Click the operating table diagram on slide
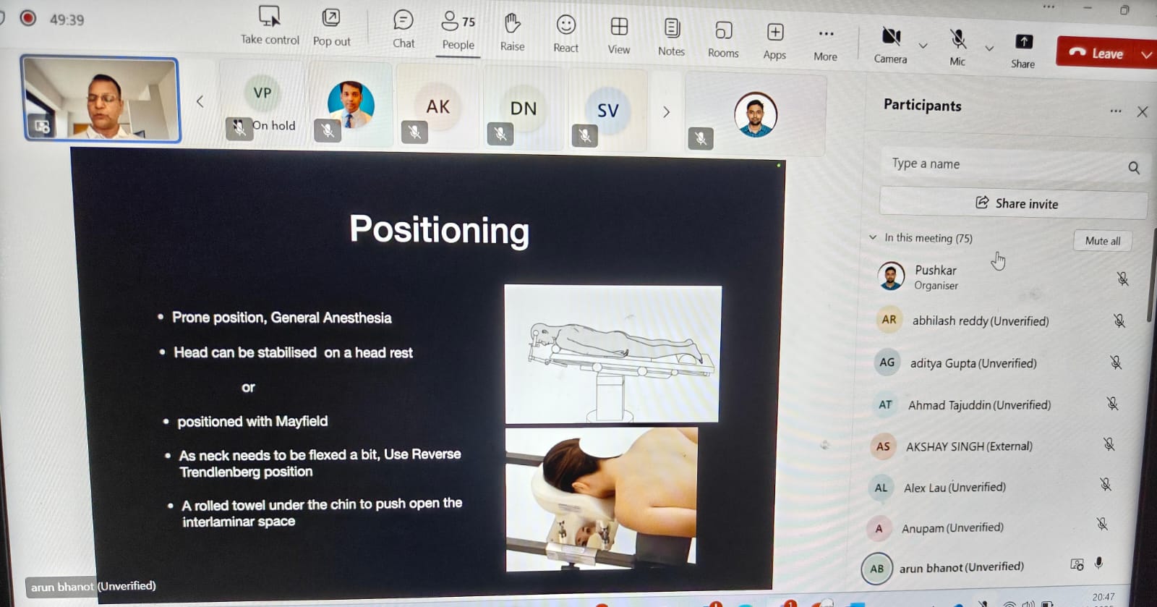Image resolution: width=1157 pixels, height=607 pixels. [x=612, y=353]
